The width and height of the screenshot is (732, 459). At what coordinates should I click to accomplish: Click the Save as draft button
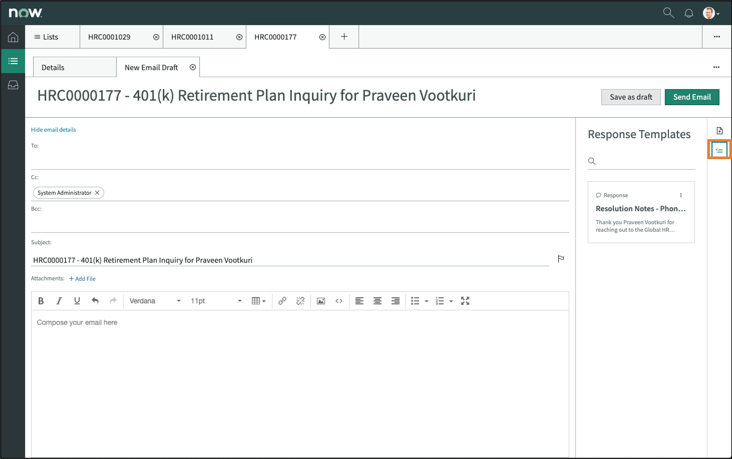point(631,97)
